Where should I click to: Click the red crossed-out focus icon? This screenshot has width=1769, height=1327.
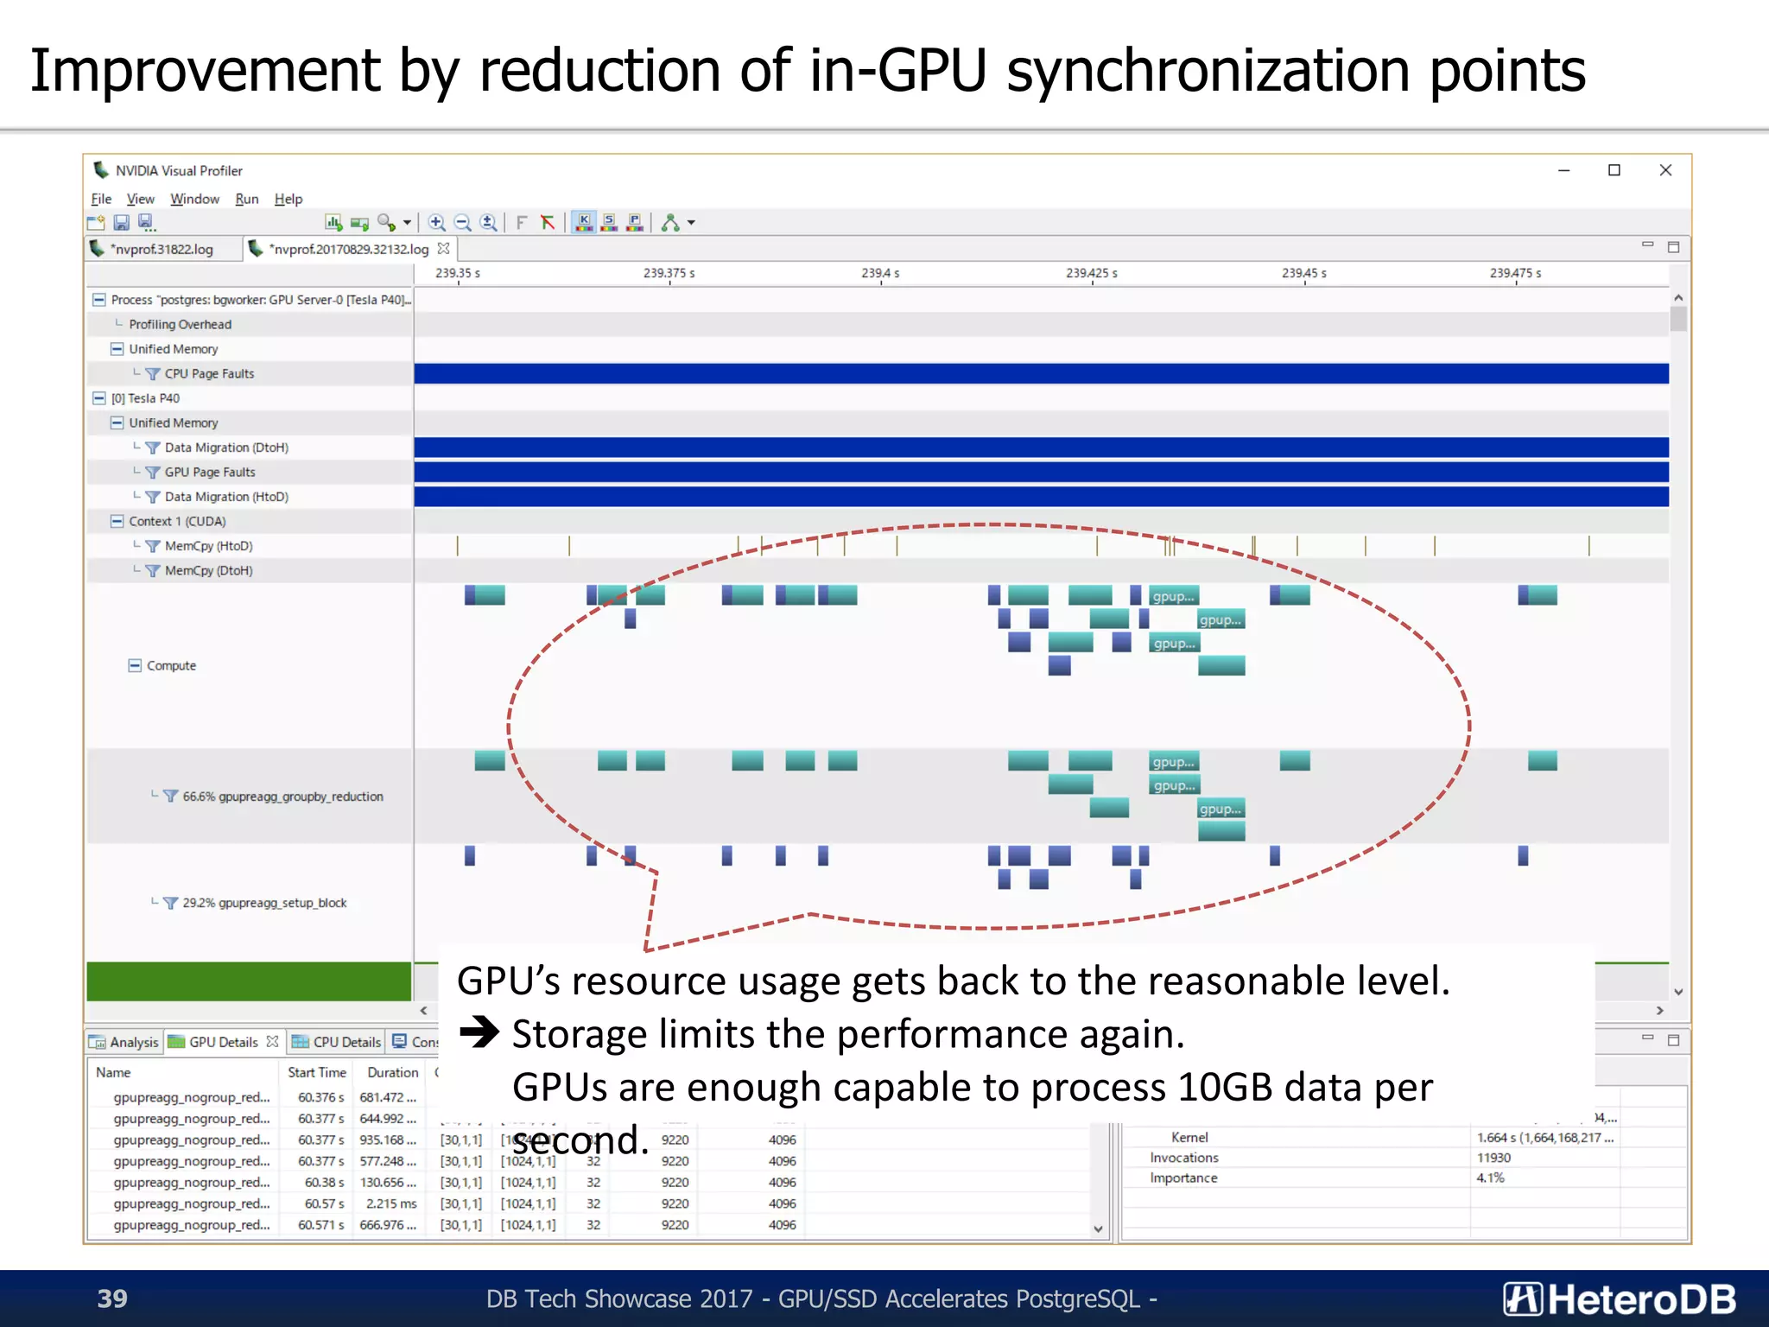[x=548, y=223]
